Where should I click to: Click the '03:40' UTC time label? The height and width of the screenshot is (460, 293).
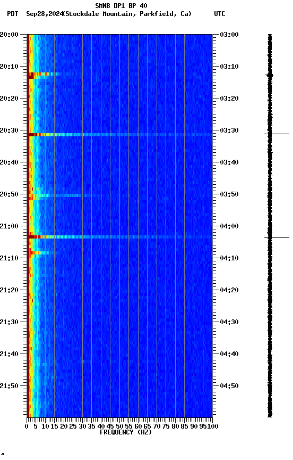(229, 162)
